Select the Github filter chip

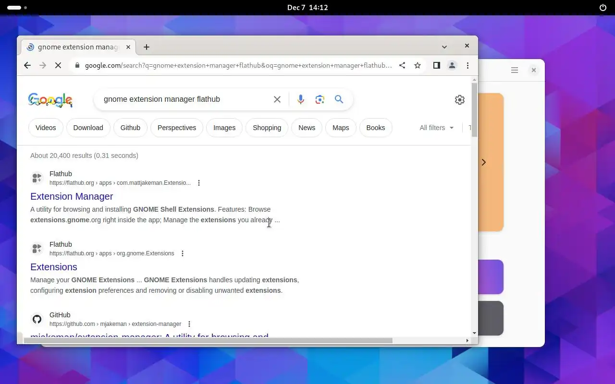(x=130, y=128)
